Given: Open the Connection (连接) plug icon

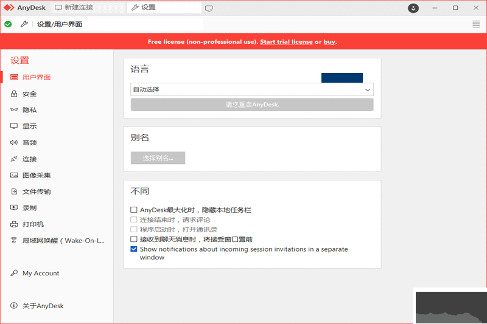Looking at the screenshot, I should pyautogui.click(x=14, y=159).
